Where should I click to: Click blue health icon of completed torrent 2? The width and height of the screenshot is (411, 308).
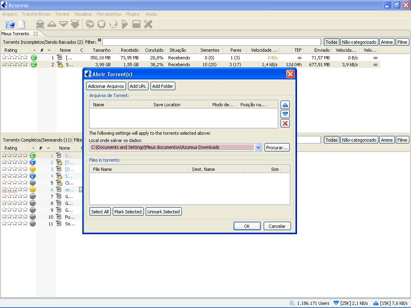pyautogui.click(x=33, y=162)
